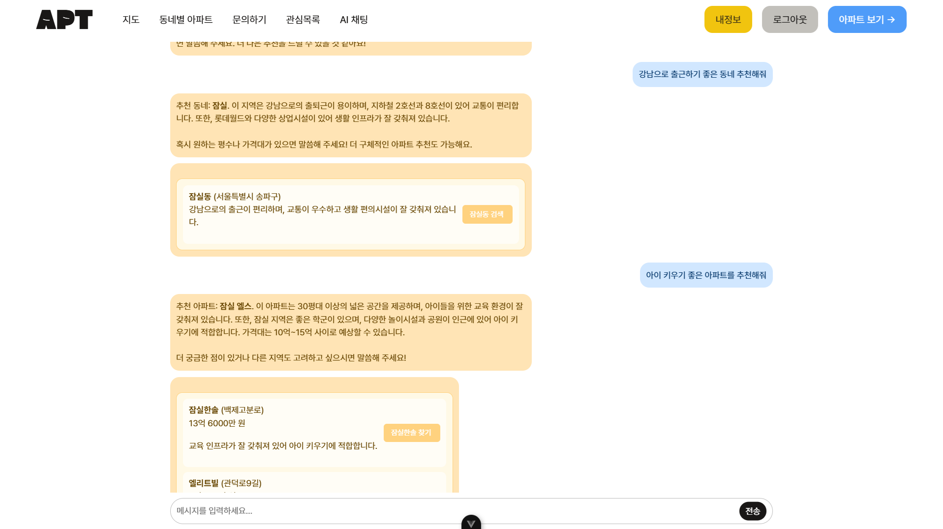Select the user message 강남으로 출근하기 좋은 동네 추천해줘
This screenshot has height=529, width=943.
pyautogui.click(x=702, y=74)
